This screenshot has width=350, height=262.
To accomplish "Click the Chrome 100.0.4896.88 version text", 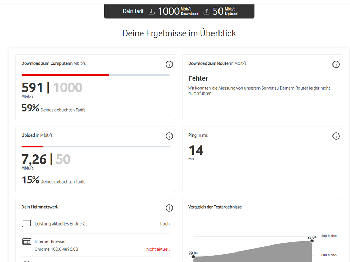I will (56, 249).
